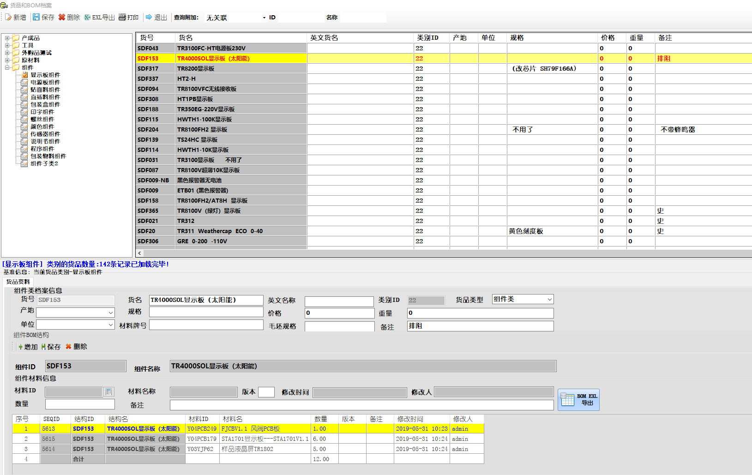Select BOM row with material Y04PCB179
The height and width of the screenshot is (475, 752).
(x=248, y=439)
